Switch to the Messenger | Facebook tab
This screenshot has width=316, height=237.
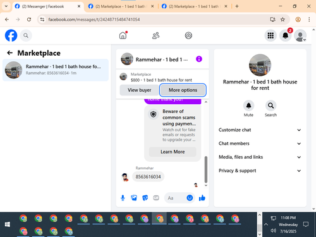pyautogui.click(x=47, y=6)
